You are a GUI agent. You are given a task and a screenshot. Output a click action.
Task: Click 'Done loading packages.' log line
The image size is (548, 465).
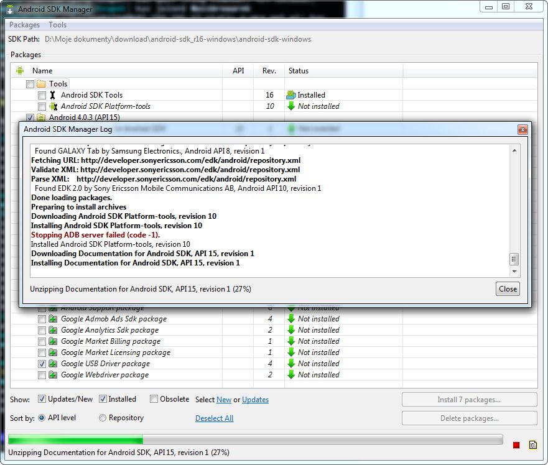click(72, 198)
